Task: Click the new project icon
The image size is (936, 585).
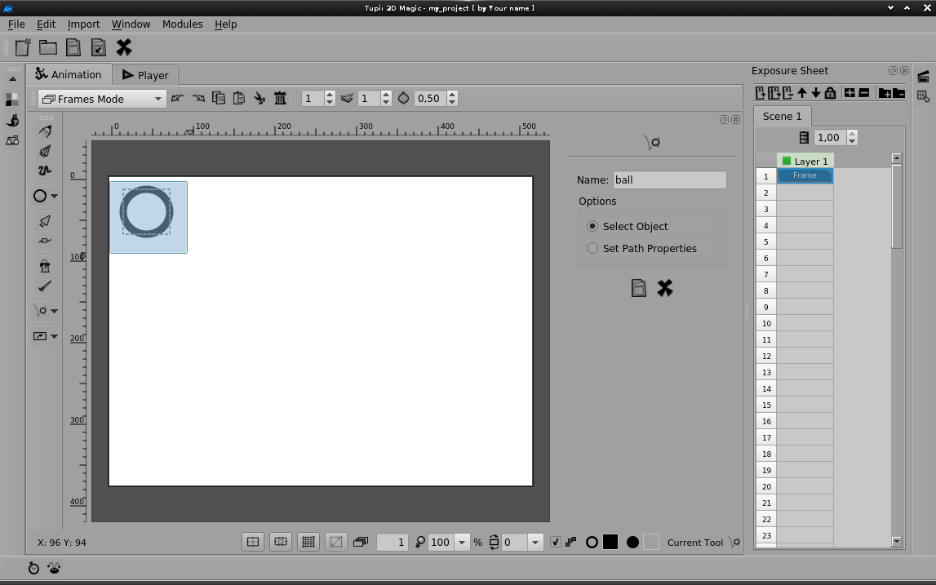Action: [23, 47]
